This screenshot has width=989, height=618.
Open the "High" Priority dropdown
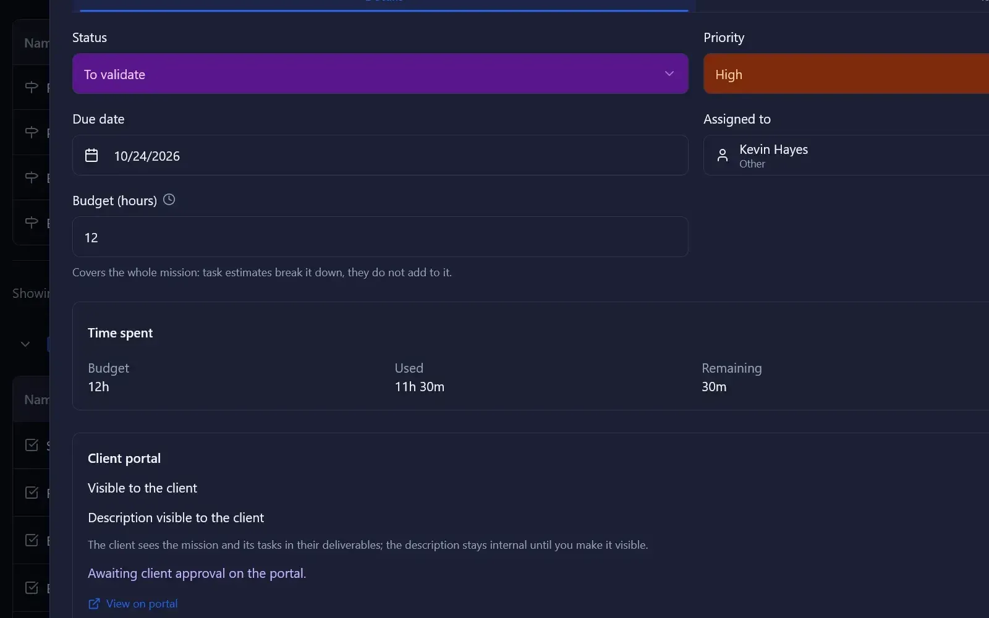pos(846,74)
